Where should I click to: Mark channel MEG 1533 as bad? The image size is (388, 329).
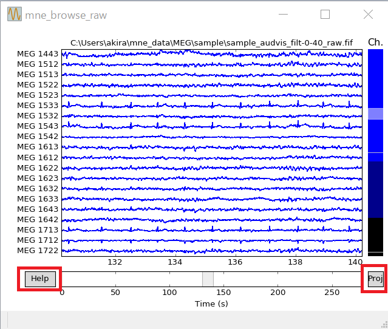click(38, 105)
